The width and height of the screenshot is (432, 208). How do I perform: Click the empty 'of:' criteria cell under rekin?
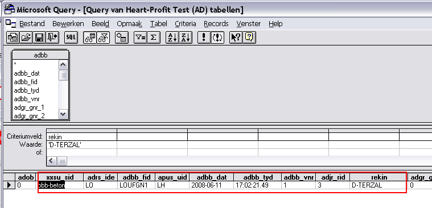coord(81,152)
